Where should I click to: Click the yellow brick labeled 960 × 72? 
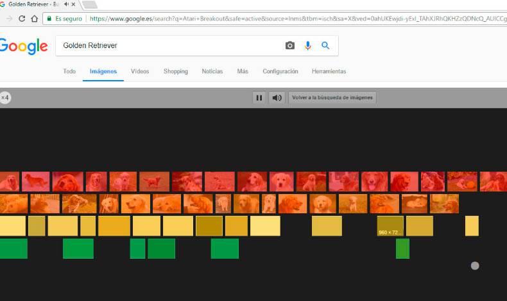click(390, 226)
